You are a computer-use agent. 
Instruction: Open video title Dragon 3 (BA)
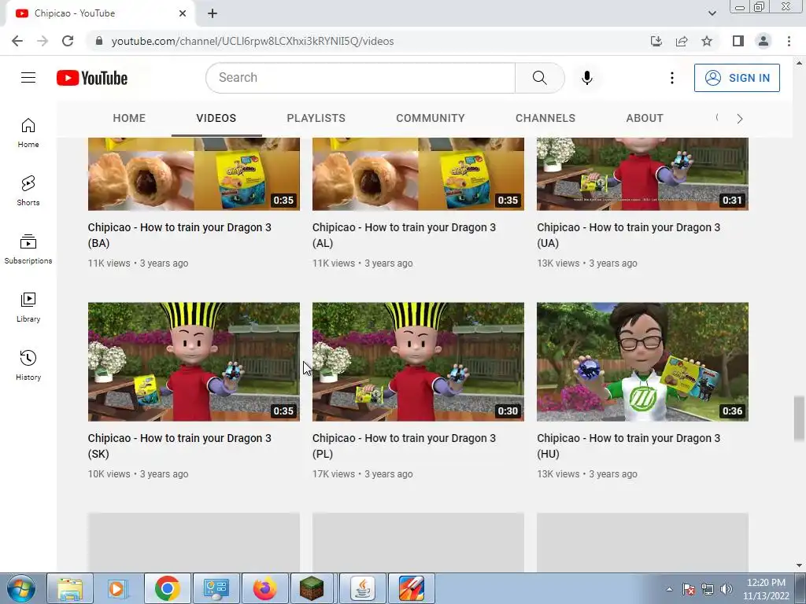tap(179, 235)
